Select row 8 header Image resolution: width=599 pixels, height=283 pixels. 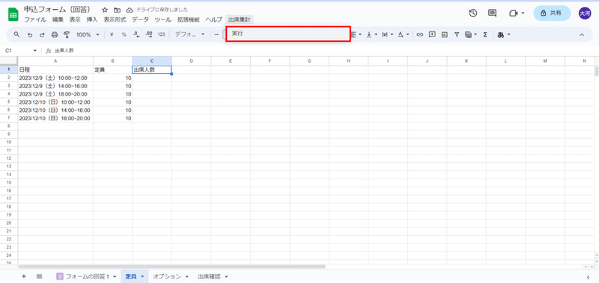pos(9,125)
